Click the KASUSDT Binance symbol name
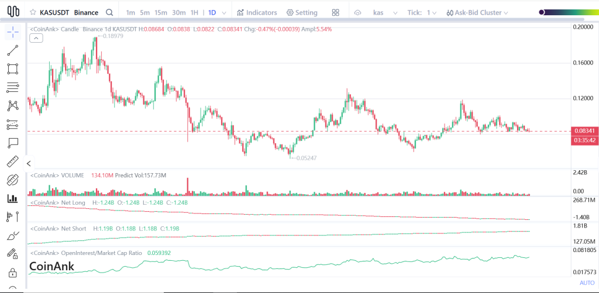Screen dimensions: 599x293 coord(69,13)
